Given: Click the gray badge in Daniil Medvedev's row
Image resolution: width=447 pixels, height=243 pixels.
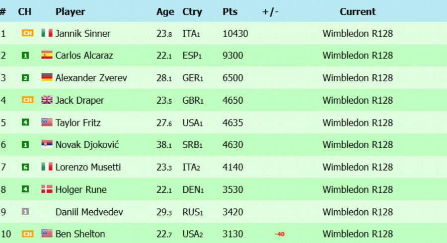Looking at the screenshot, I should 25,211.
